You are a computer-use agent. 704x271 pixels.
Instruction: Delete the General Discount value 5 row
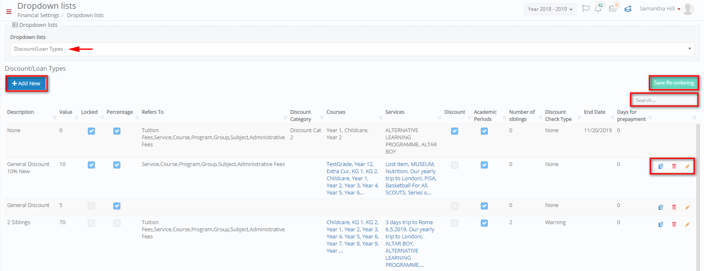tap(674, 207)
